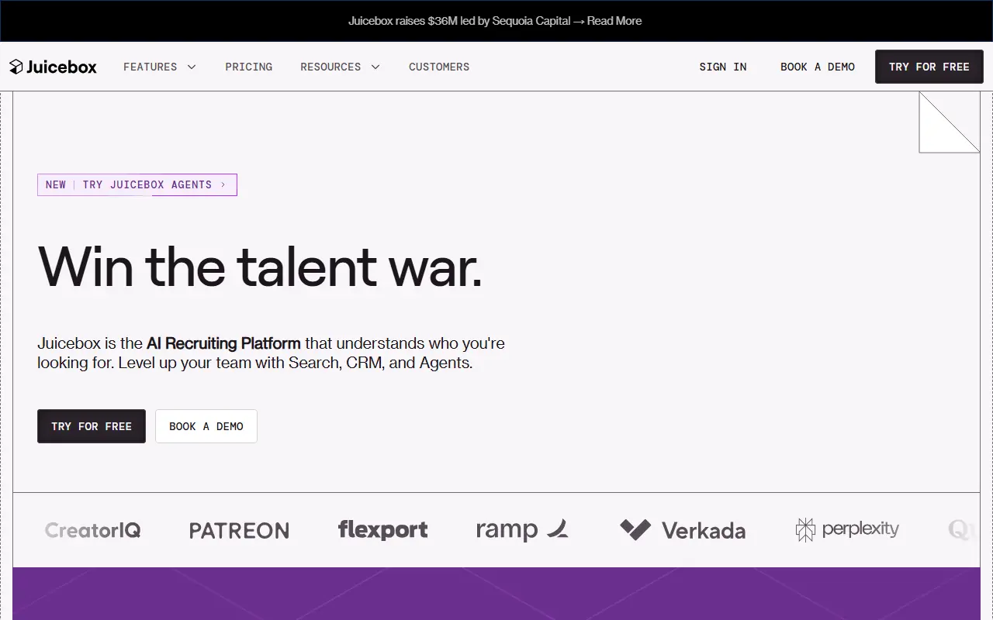Open the funding announcement Read More banner
Screen dimensions: 993x620
pyautogui.click(x=495, y=21)
